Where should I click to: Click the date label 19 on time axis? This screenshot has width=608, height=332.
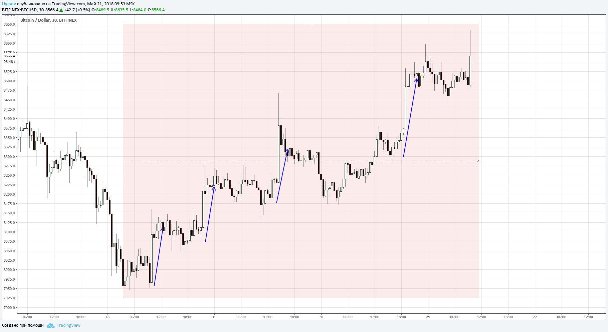tap(214, 317)
